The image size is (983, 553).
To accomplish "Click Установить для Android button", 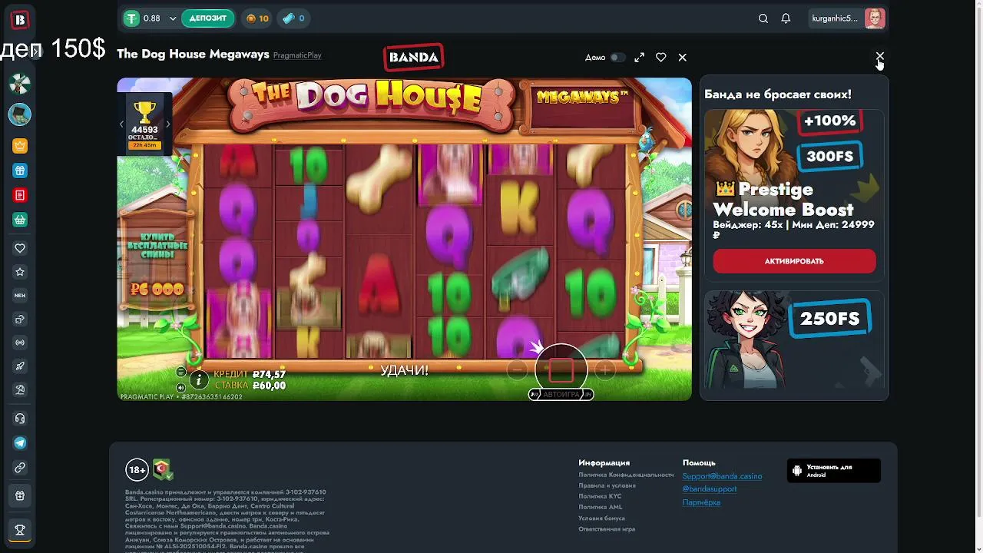I will point(834,471).
